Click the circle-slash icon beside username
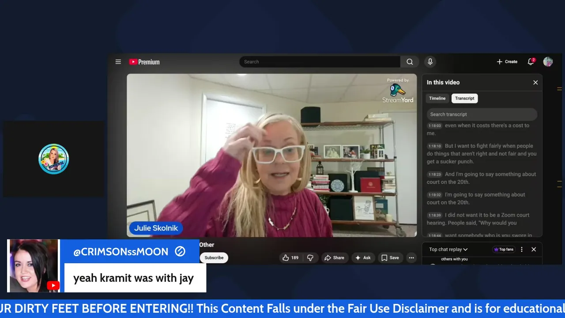Viewport: 565px width, 318px height. coord(180,252)
